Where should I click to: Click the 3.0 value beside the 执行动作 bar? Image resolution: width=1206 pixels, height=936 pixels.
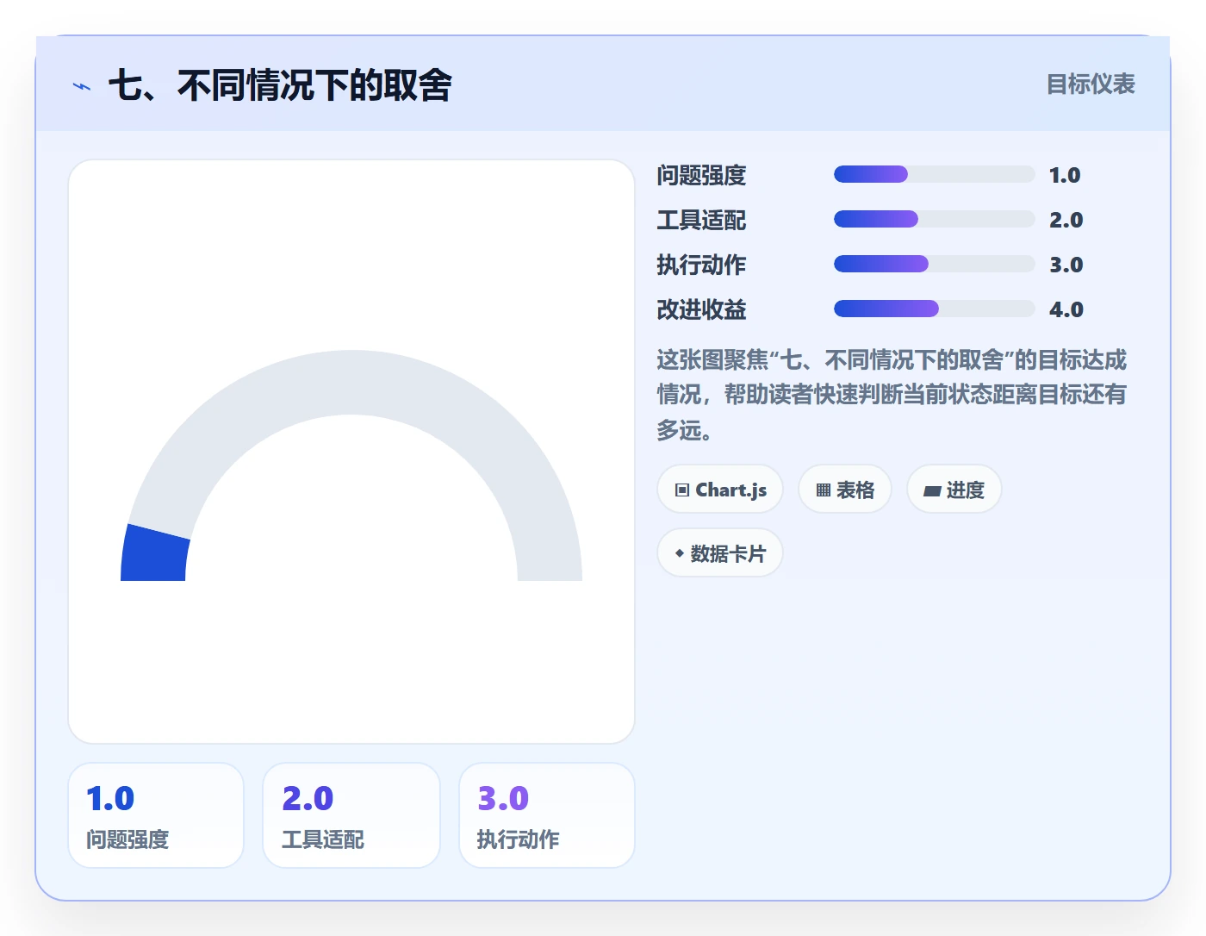point(1066,265)
